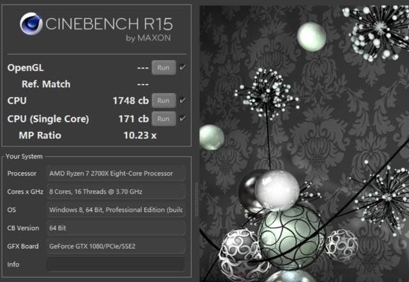Viewport: 409px width, 282px height.
Task: Run the OpenGL benchmark
Action: coord(164,68)
